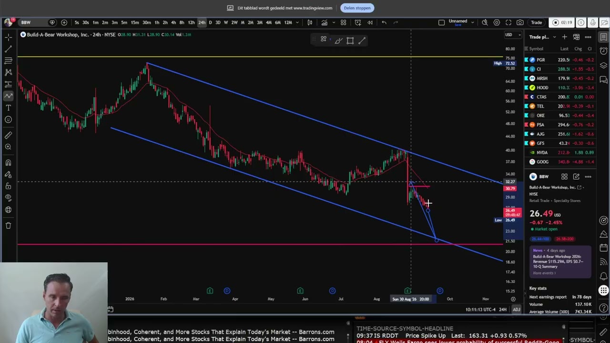The height and width of the screenshot is (343, 610).
Task: Toggle the ADJ adjusted data button
Action: click(x=517, y=310)
